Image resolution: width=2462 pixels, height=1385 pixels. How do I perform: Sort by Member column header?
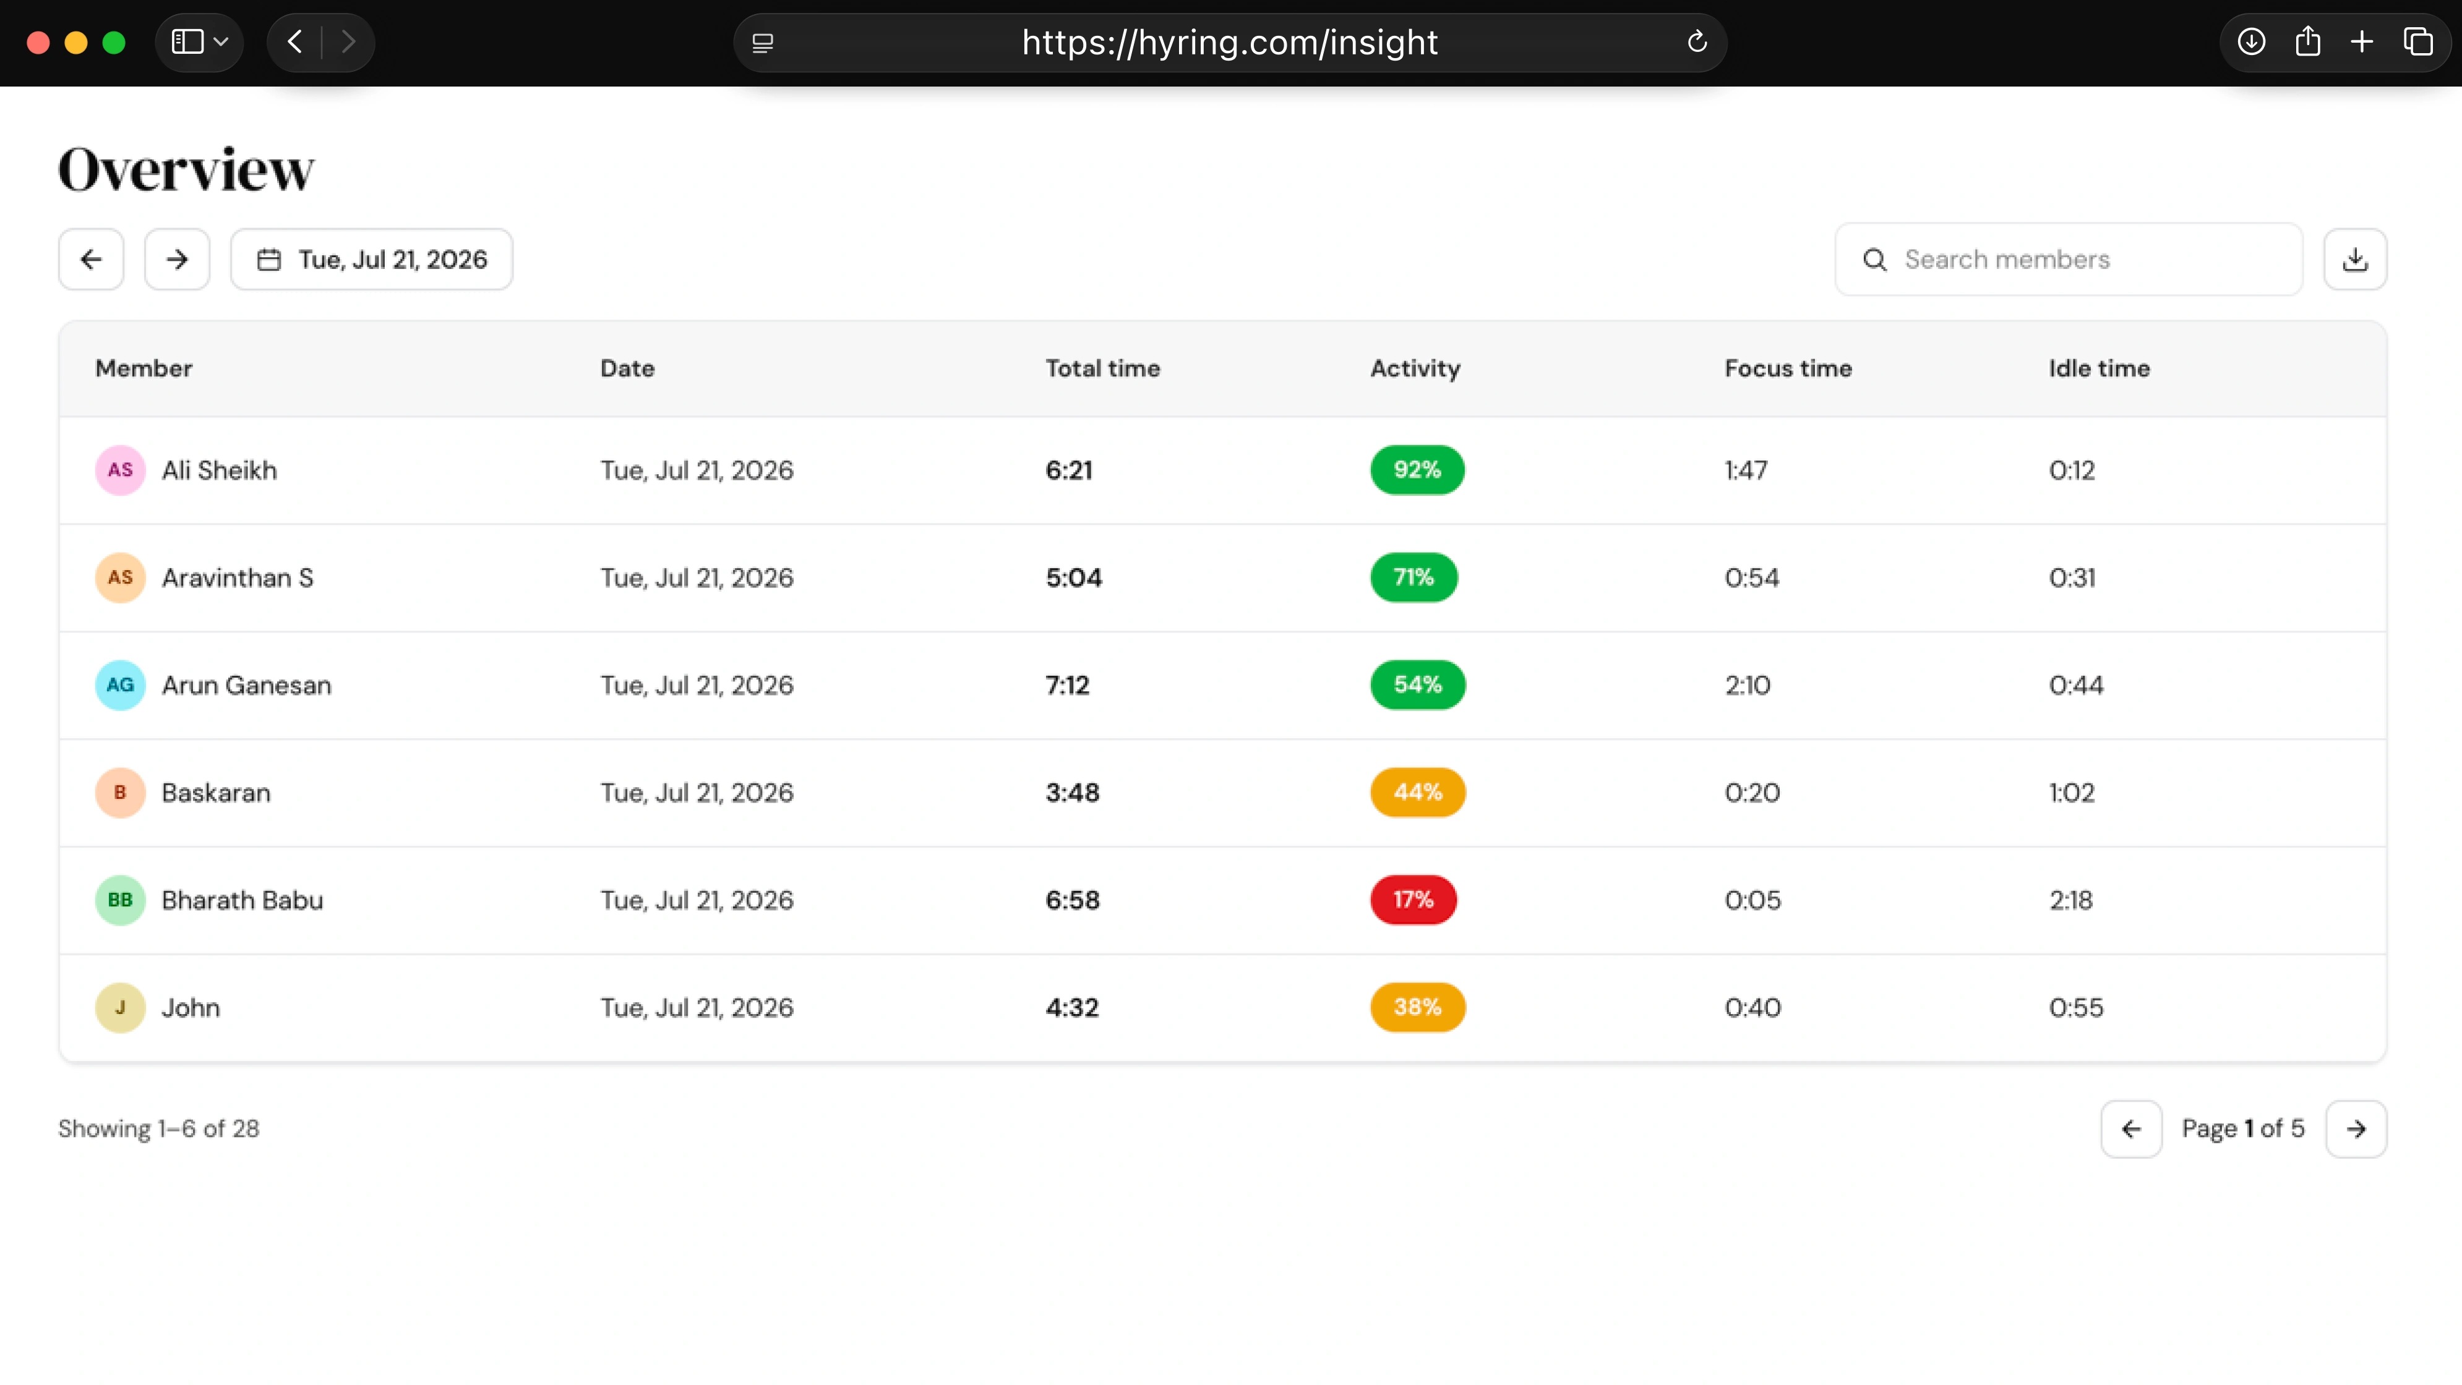click(144, 369)
